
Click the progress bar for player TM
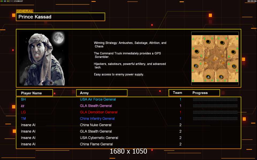[x=215, y=118]
